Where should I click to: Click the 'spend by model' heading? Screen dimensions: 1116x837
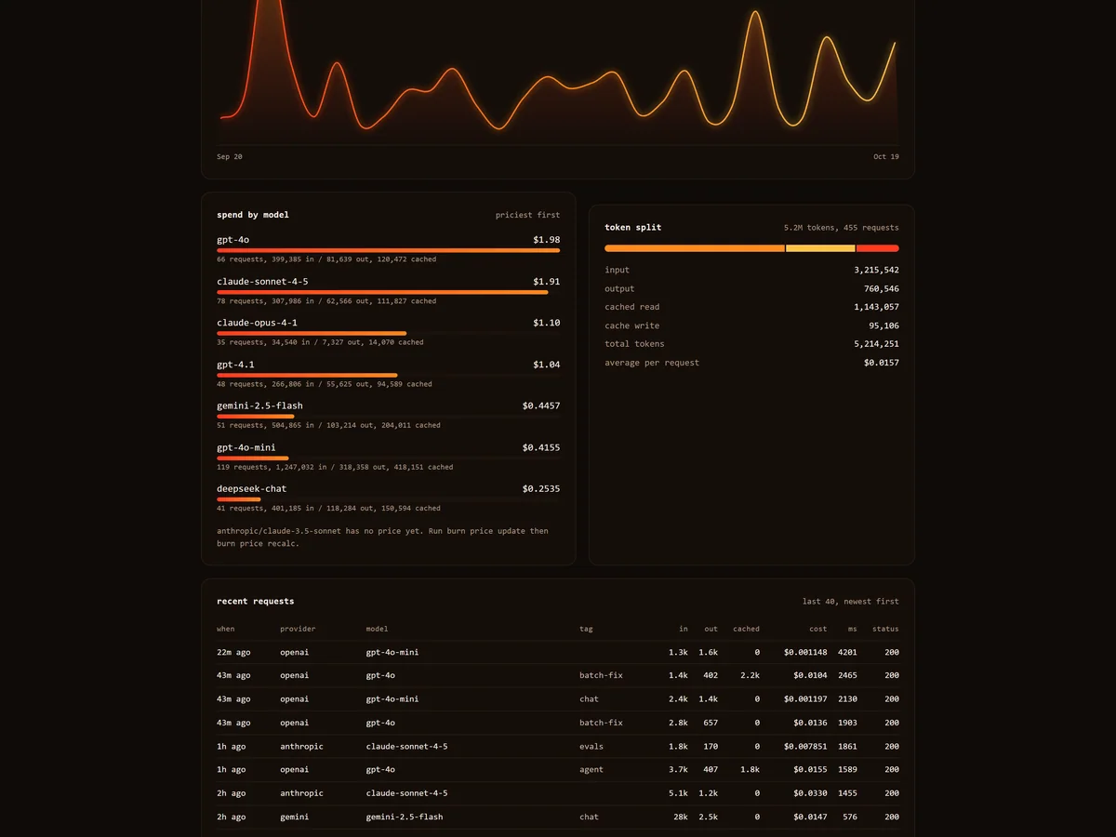[253, 215]
